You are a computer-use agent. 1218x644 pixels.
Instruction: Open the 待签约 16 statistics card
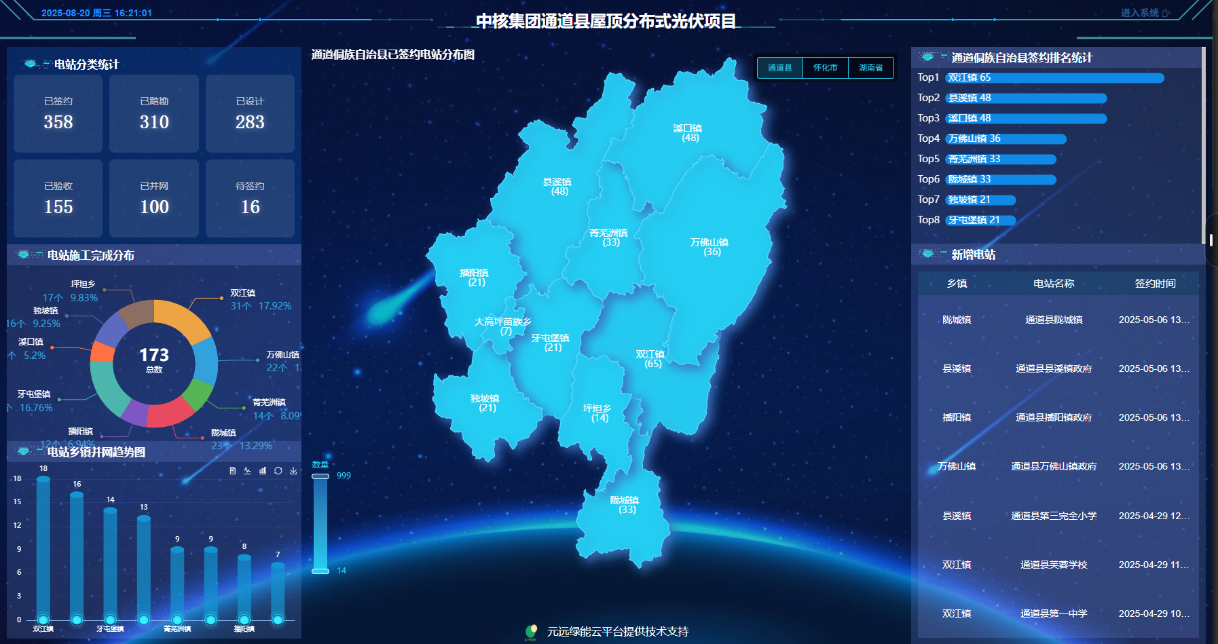(250, 198)
